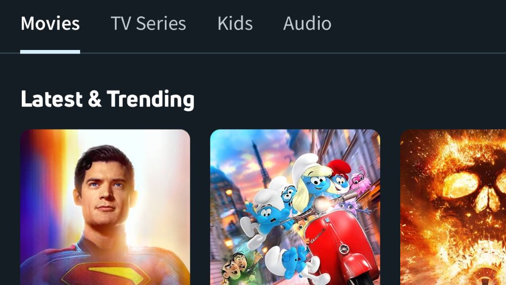Switch to the TV Series tab
The image size is (506, 285).
pos(148,24)
